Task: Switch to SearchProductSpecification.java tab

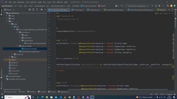Action: pos(141,10)
